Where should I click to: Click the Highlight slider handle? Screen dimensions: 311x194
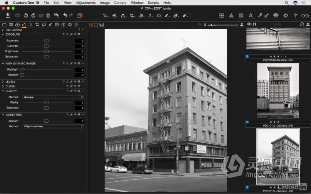(22, 69)
